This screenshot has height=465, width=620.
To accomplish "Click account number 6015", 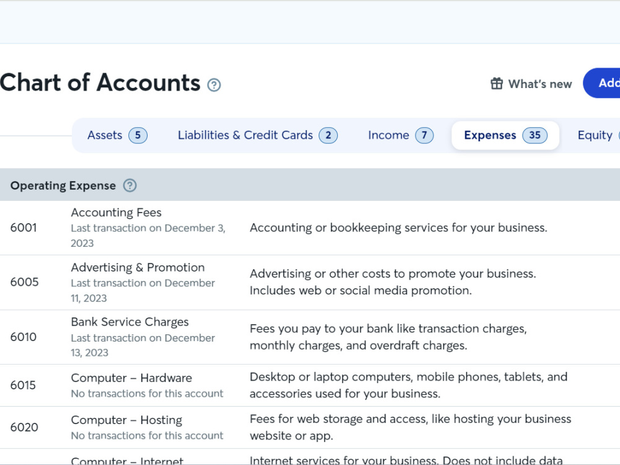I will click(x=23, y=385).
